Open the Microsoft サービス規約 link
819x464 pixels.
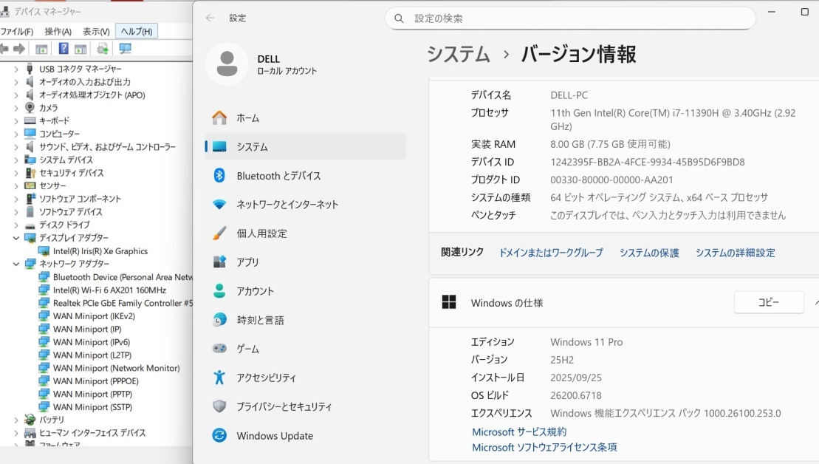pyautogui.click(x=518, y=431)
